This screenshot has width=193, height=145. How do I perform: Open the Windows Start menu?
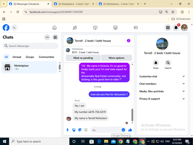click(x=5, y=142)
